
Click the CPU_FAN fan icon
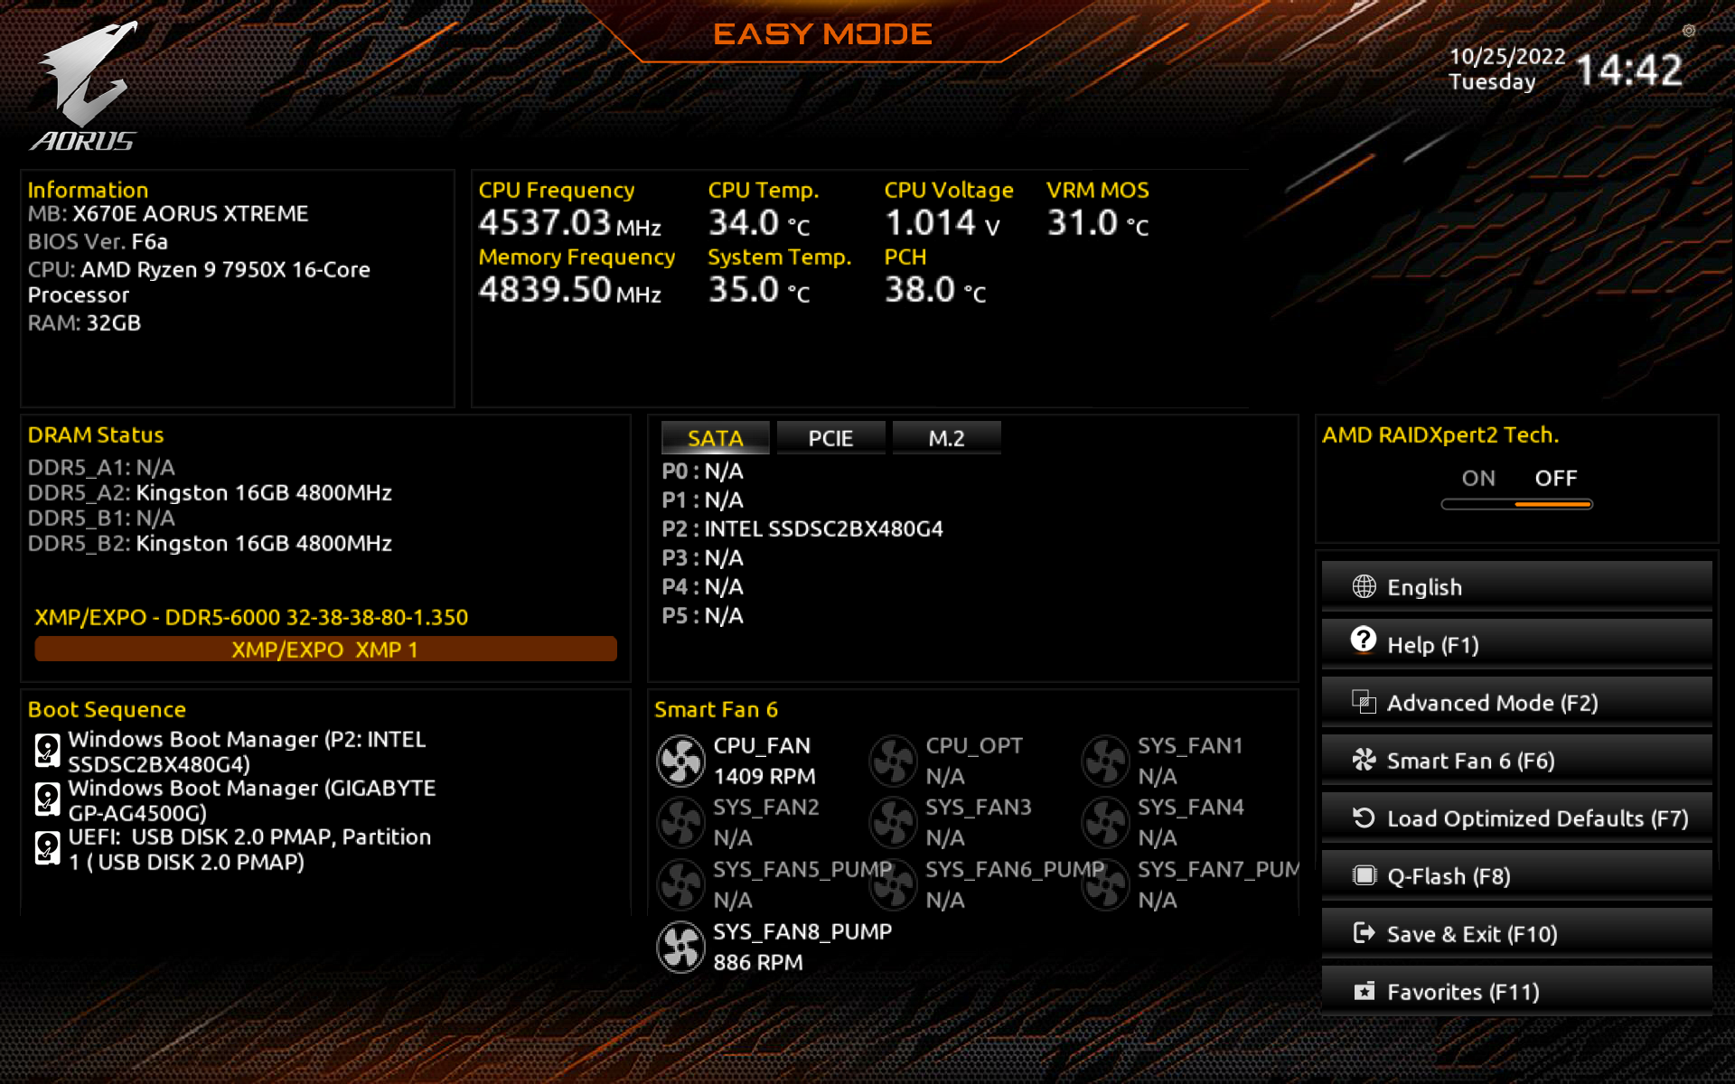click(x=680, y=761)
